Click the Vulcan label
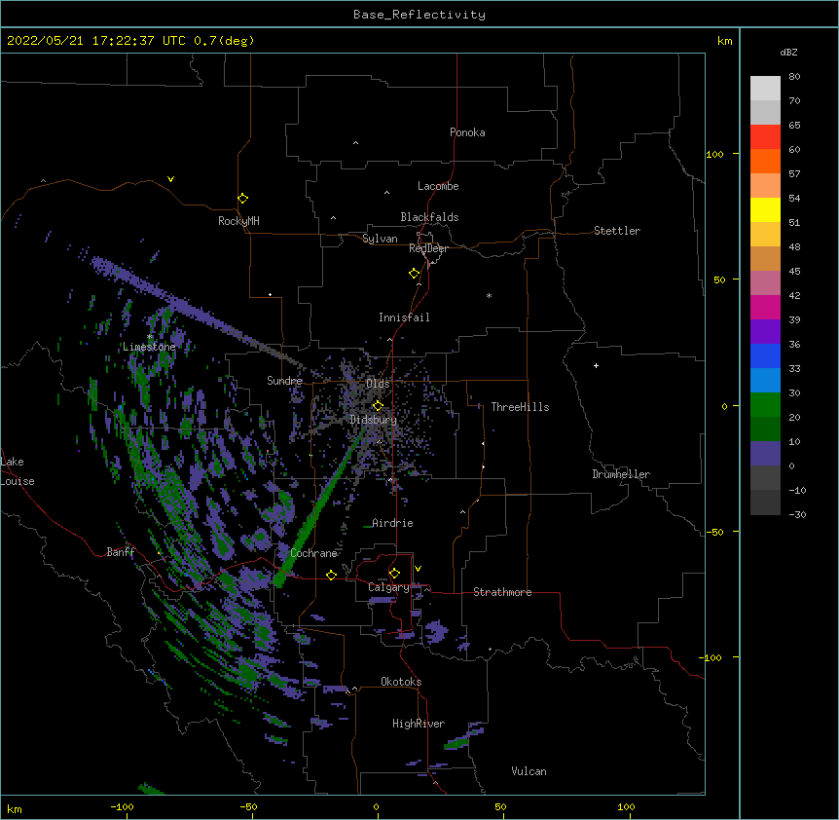 coord(529,771)
